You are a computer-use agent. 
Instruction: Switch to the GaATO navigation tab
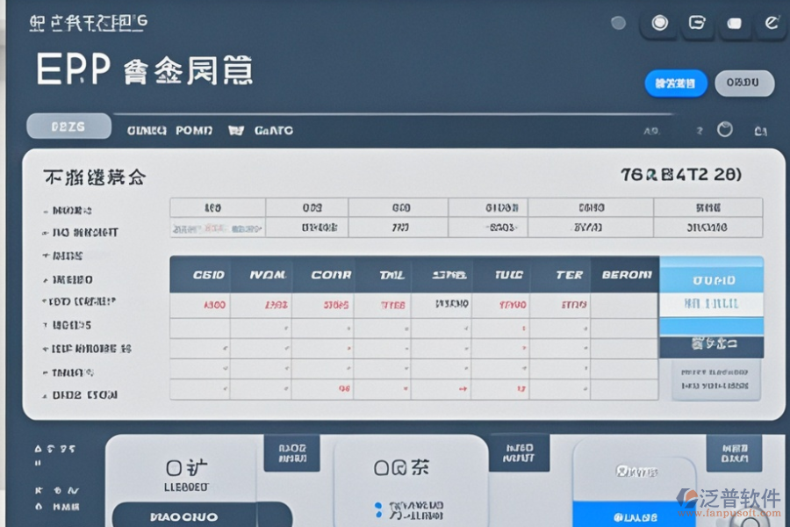click(x=274, y=130)
